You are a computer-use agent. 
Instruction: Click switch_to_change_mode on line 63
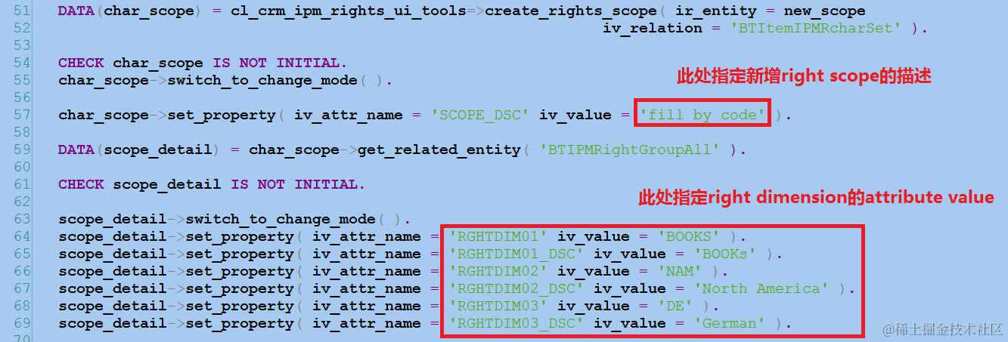click(x=282, y=219)
